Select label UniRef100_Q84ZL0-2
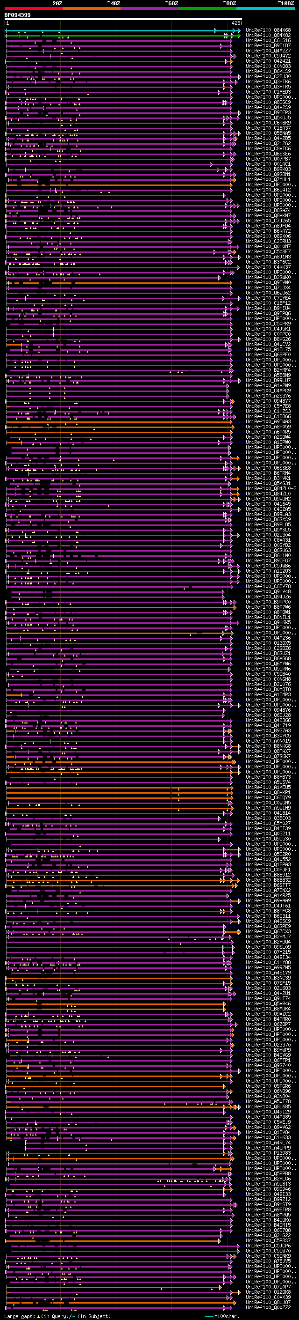Viewport: 299px width, 1320px height. (271, 488)
